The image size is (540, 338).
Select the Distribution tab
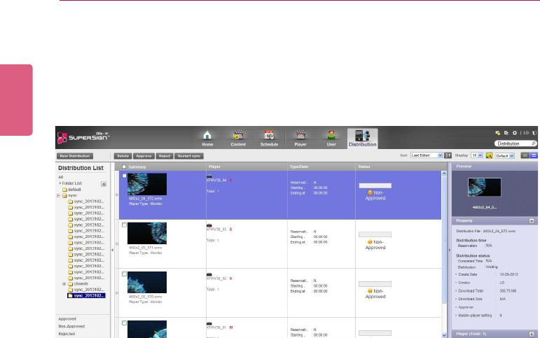coord(362,139)
